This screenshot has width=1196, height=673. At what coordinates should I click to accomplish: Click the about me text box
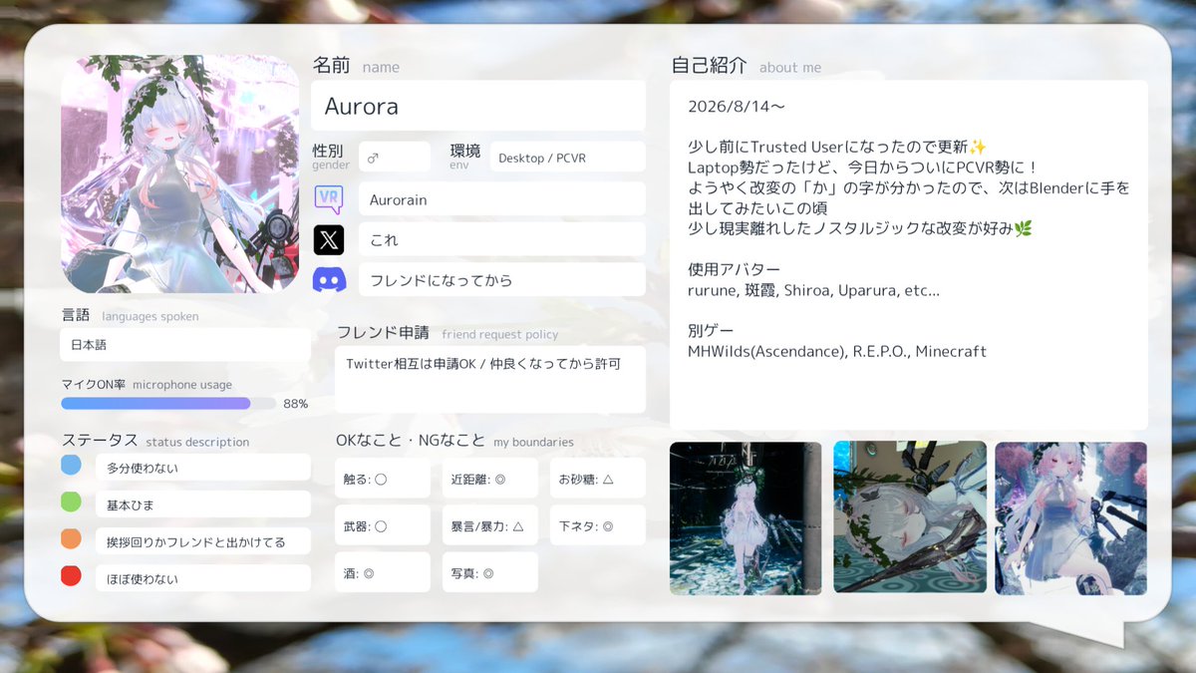[x=909, y=255]
